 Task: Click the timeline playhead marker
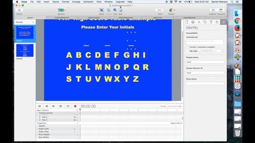80,110
